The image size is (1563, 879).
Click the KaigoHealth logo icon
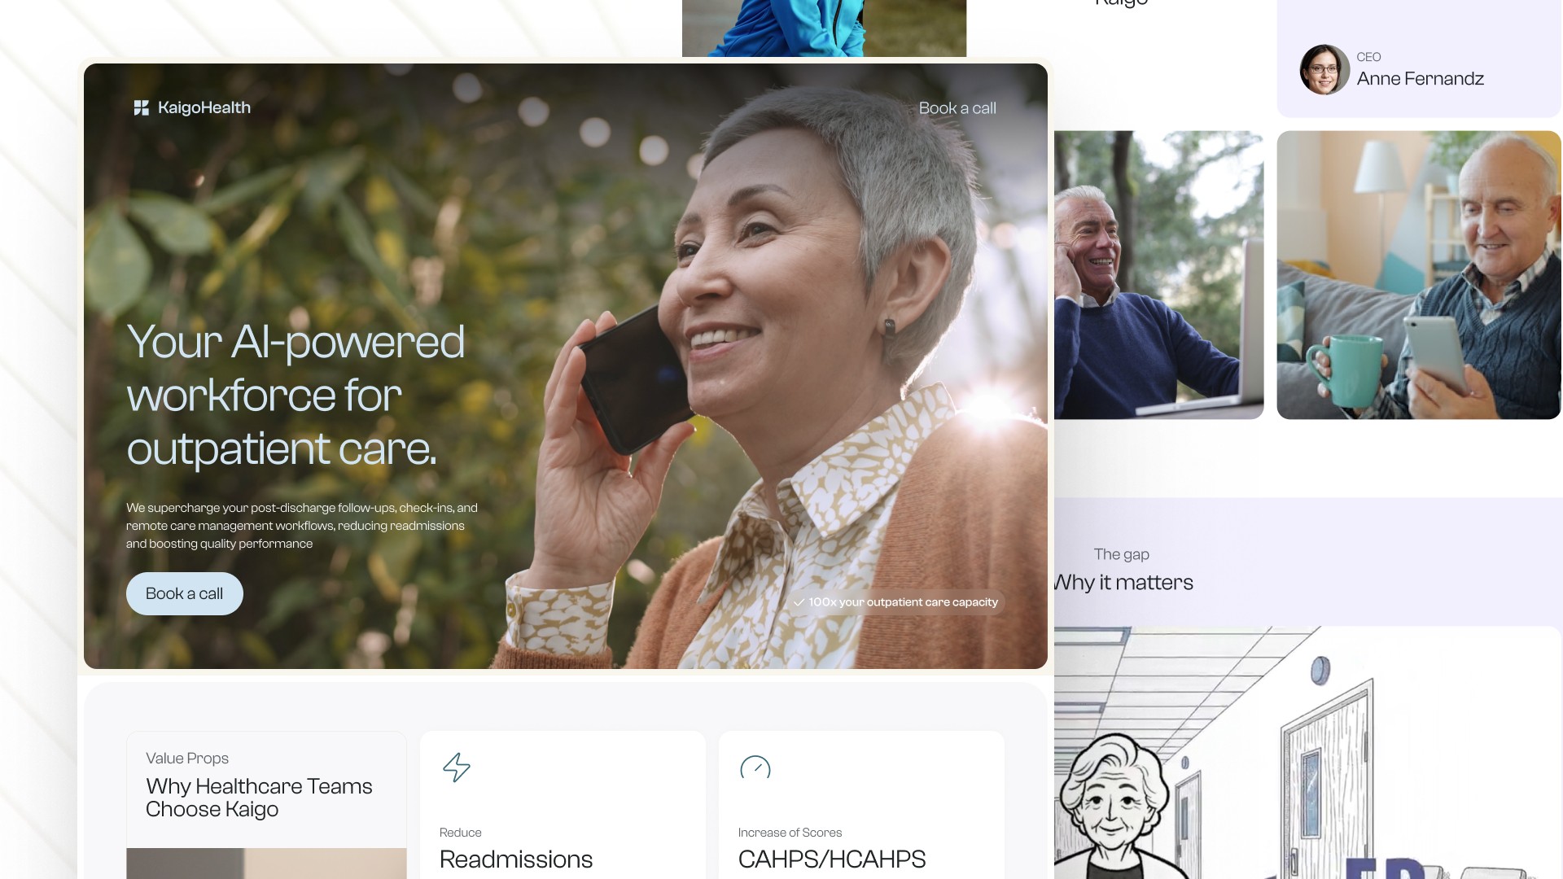tap(141, 107)
